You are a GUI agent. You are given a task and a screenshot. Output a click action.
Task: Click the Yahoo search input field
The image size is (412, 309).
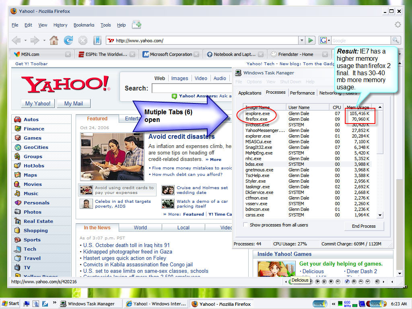click(192, 88)
